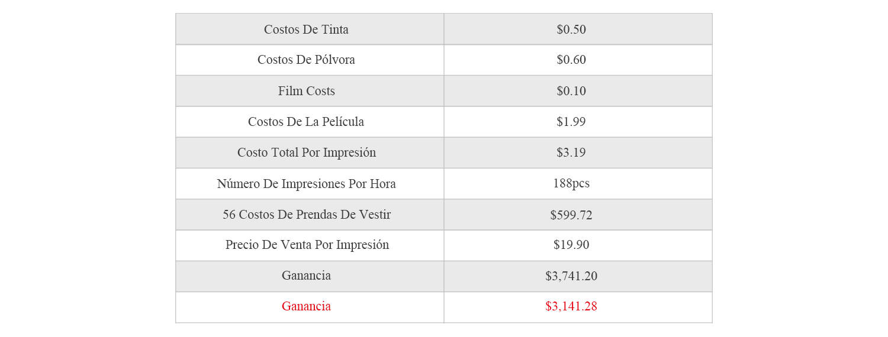Click "Precio De Venta Por Impresión" label
888x337 pixels.
[x=306, y=245]
